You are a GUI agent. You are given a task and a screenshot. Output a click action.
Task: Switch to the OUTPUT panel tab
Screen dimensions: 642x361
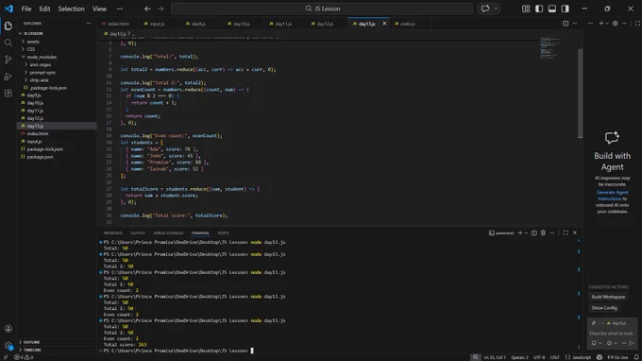pyautogui.click(x=138, y=232)
